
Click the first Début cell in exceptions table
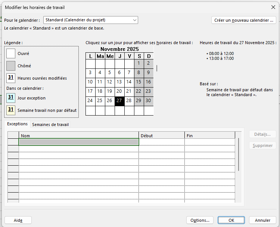pos(162,142)
